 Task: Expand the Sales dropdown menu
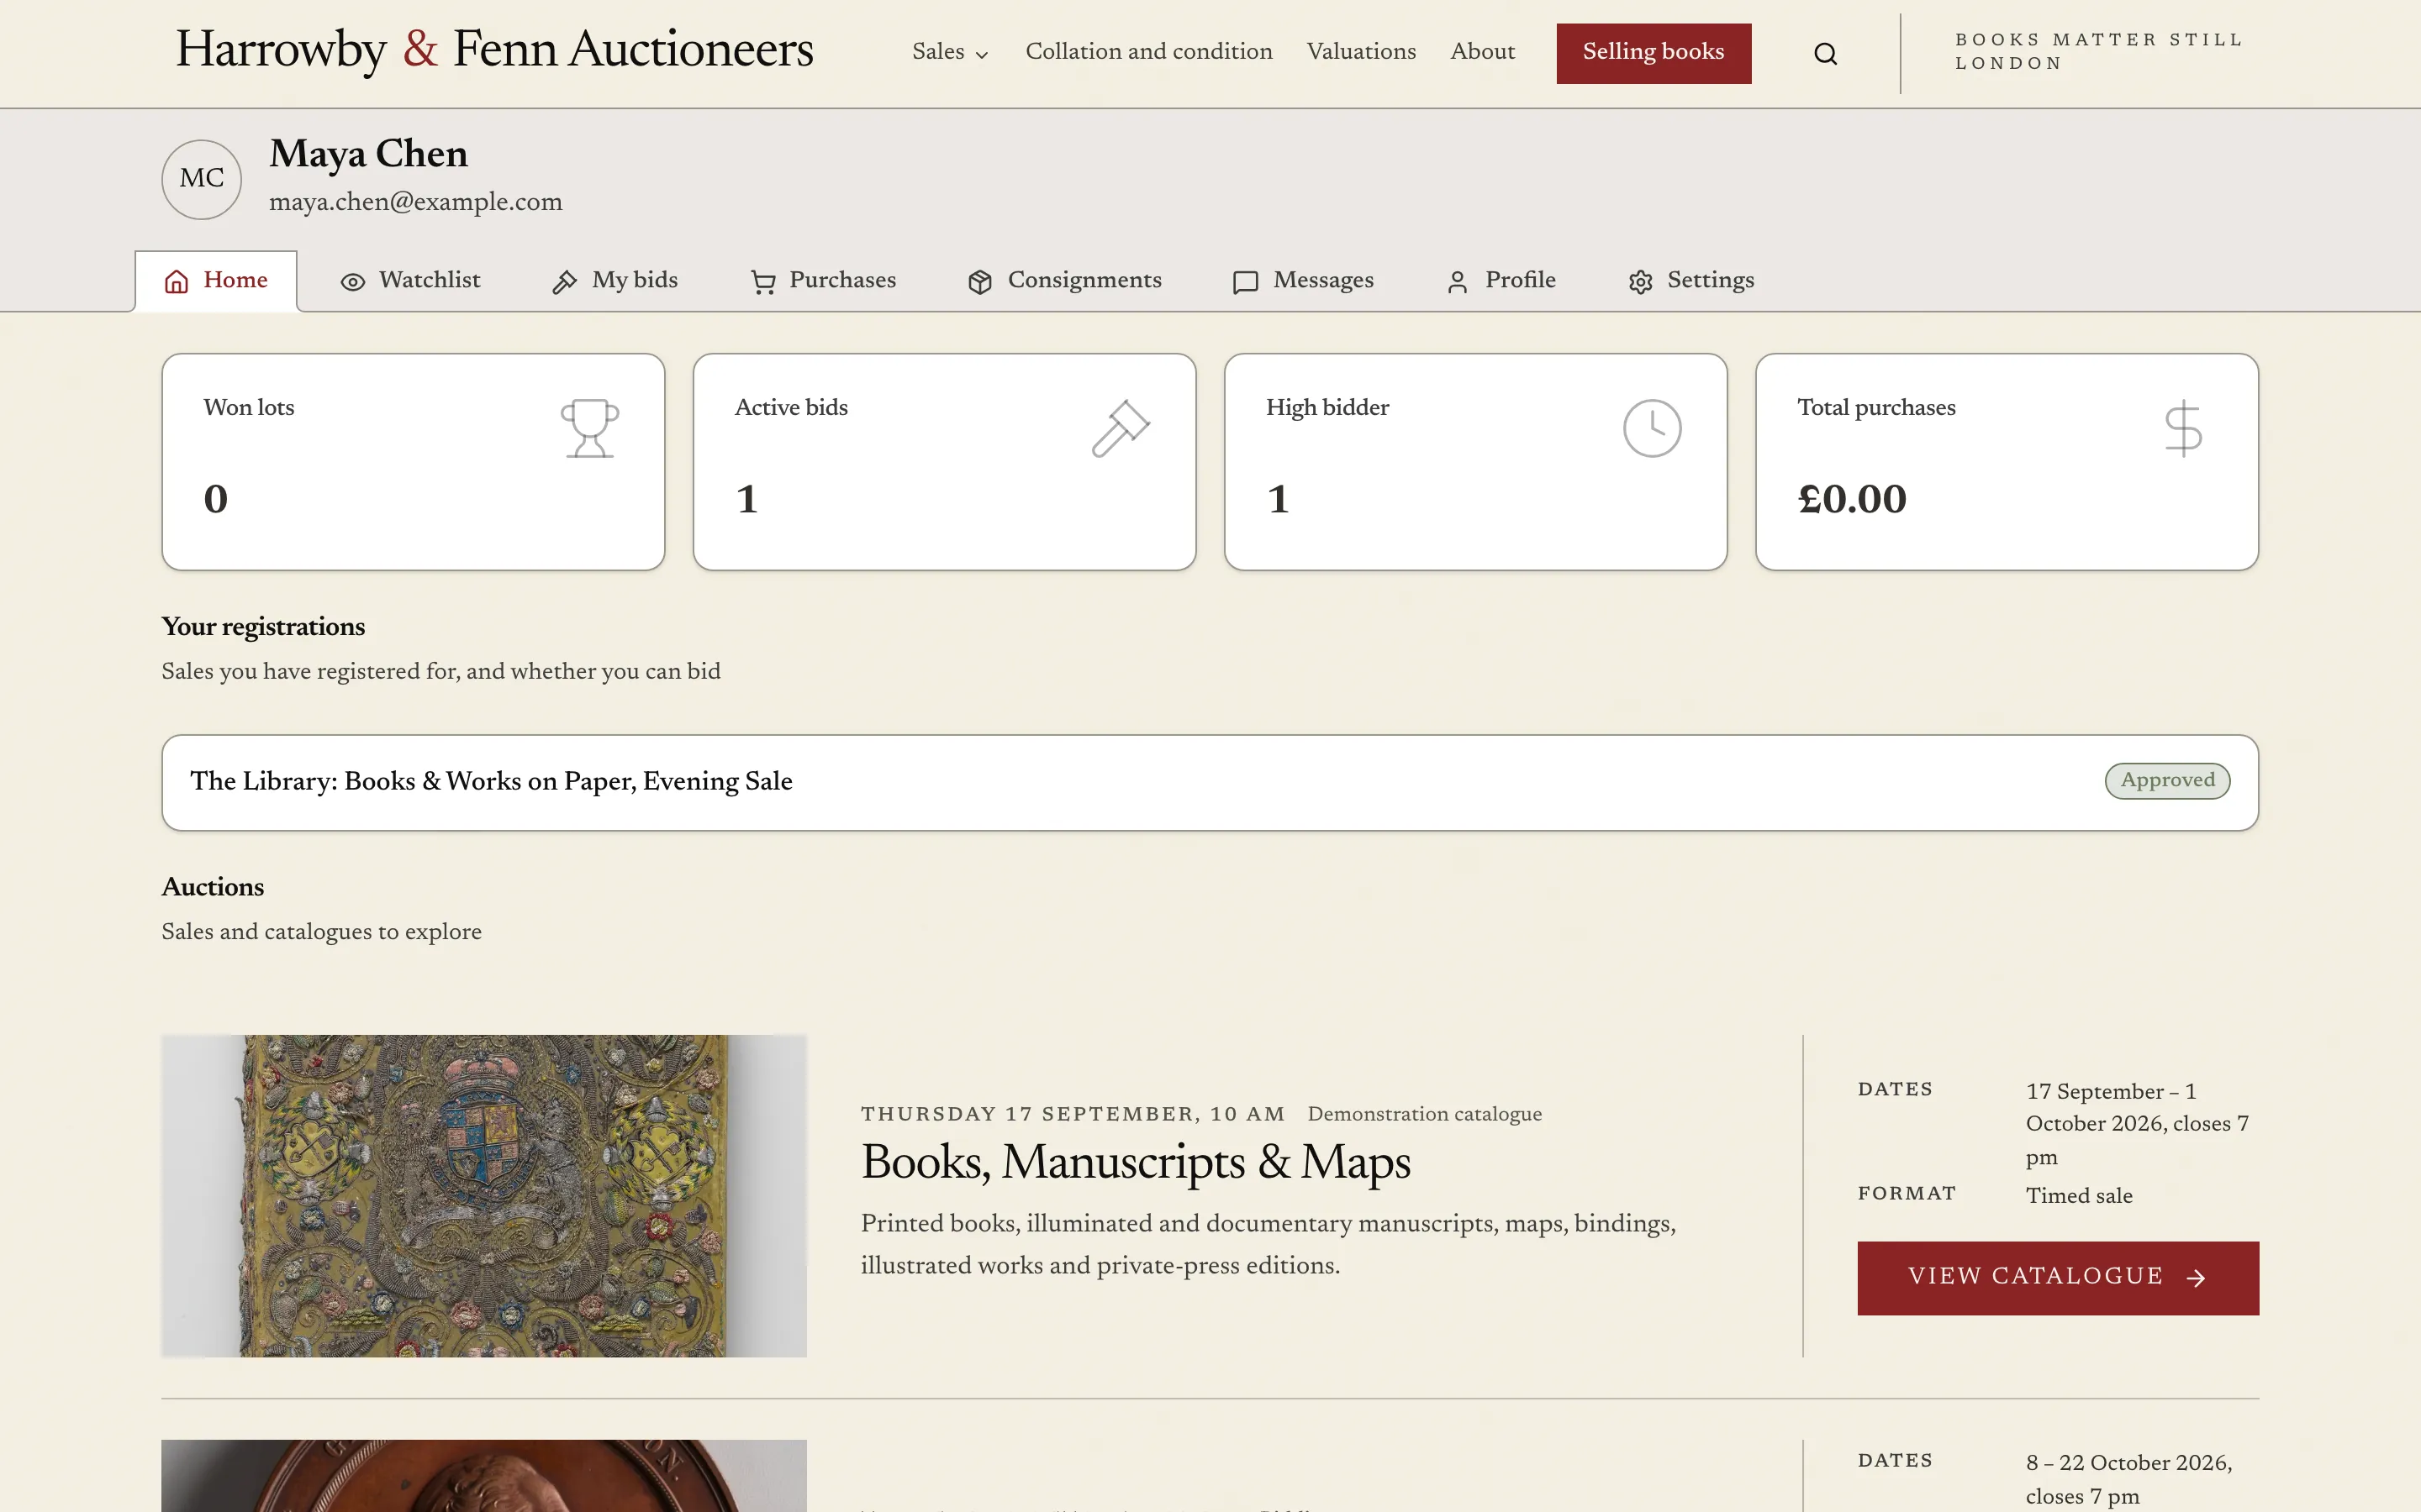click(x=949, y=52)
